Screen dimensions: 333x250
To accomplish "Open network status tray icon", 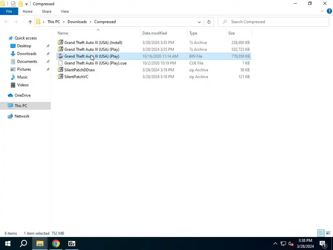I will [283, 243].
